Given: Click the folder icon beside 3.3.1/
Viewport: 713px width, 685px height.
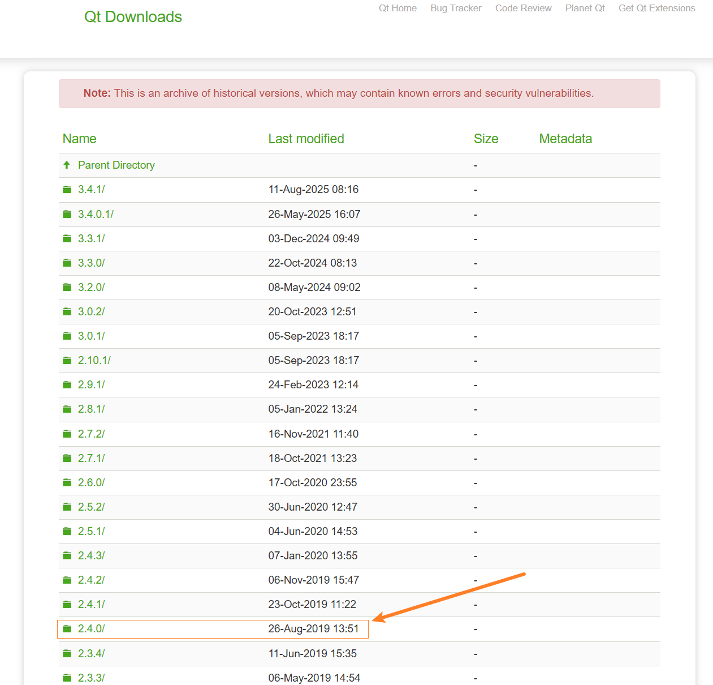Looking at the screenshot, I should click(x=67, y=238).
